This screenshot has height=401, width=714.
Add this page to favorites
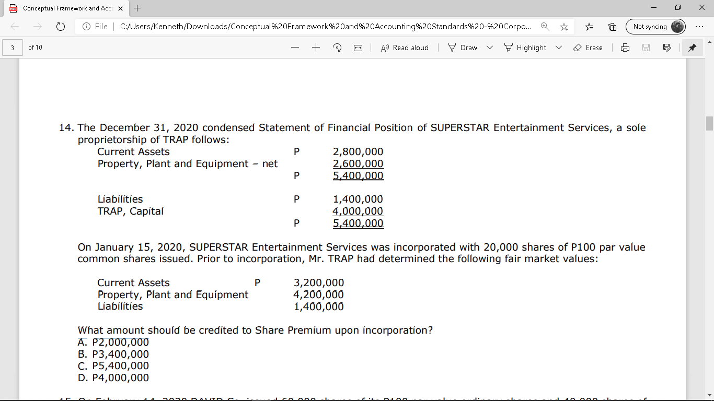tap(565, 27)
